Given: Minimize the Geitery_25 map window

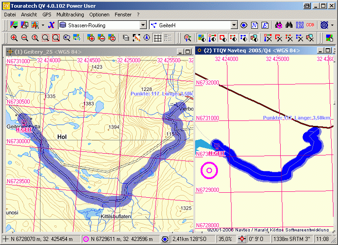Looking at the screenshot, I should coord(181,52).
